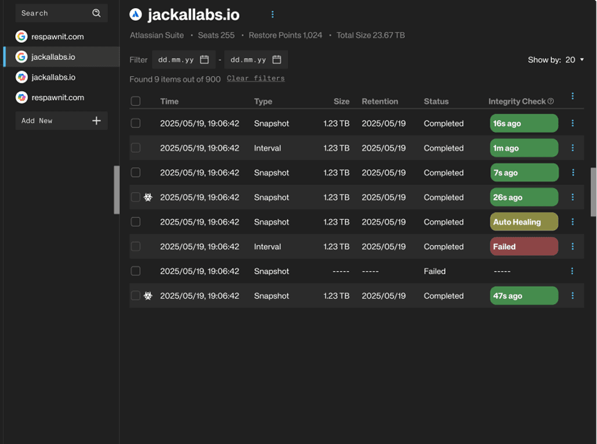Open actions menu for the red Failed badge row
This screenshot has width=597, height=444.
pos(572,246)
